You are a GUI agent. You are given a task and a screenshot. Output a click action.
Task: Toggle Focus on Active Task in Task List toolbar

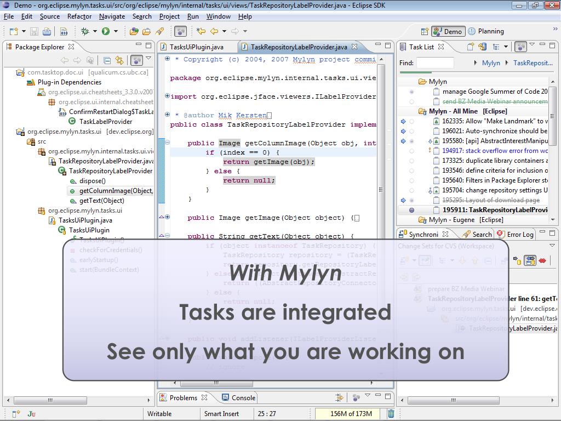[520, 47]
